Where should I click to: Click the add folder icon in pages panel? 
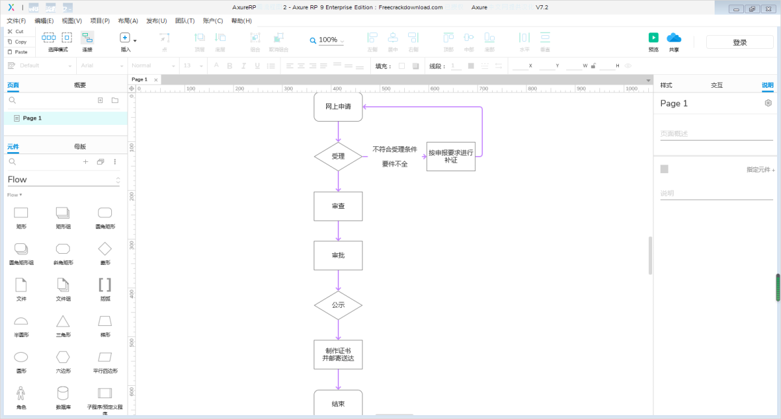tap(115, 100)
